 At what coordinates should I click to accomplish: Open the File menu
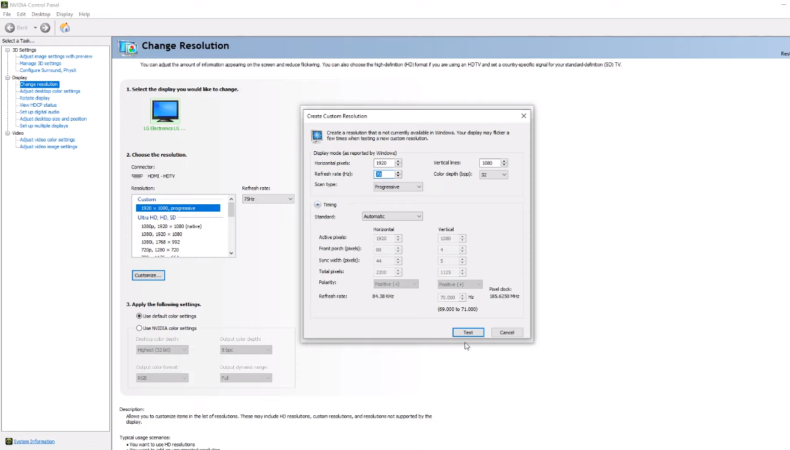coord(7,14)
